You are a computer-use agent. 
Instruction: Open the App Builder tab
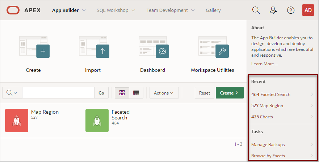[65, 10]
